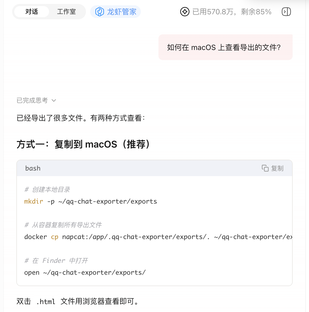The height and width of the screenshot is (312, 309).
Task: Click the mkdir command line in code
Action: point(90,201)
